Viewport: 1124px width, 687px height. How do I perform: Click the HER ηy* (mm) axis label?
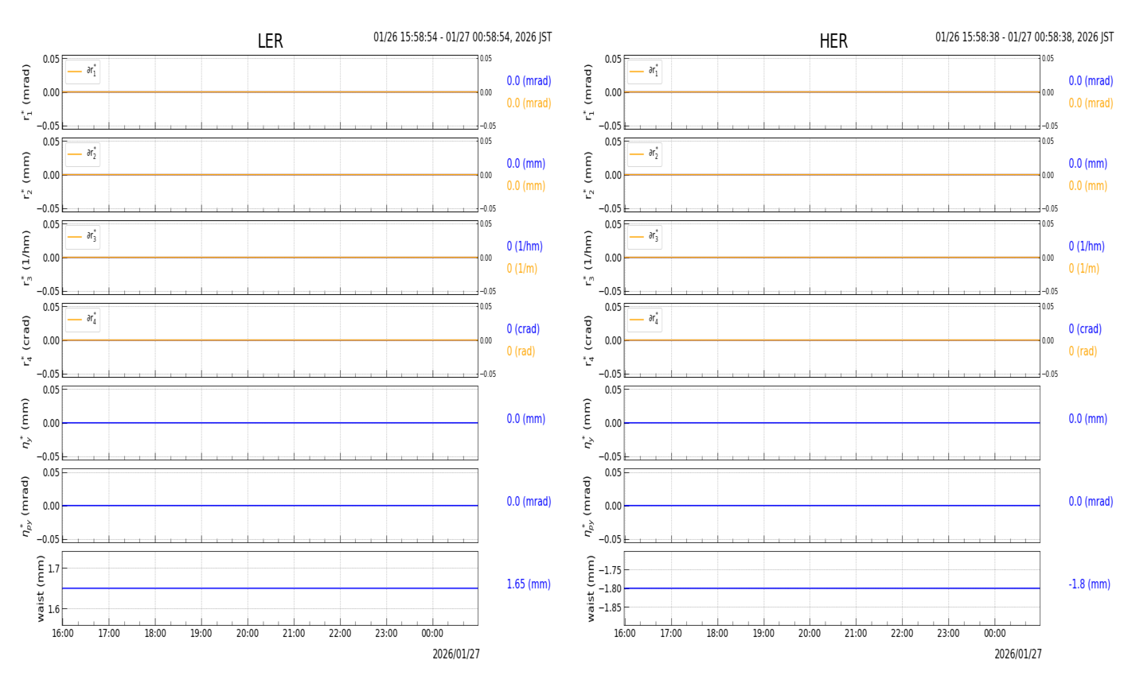coord(588,423)
